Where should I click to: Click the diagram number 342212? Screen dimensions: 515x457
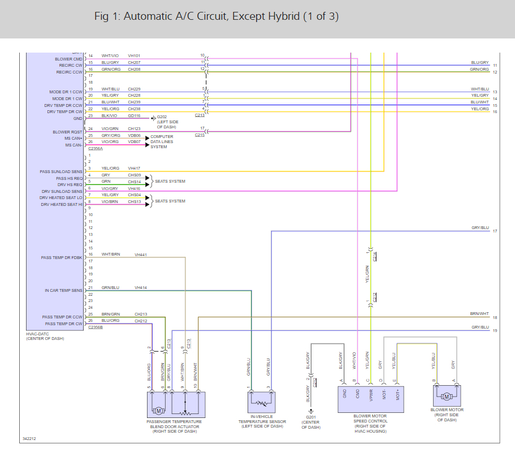click(x=29, y=438)
